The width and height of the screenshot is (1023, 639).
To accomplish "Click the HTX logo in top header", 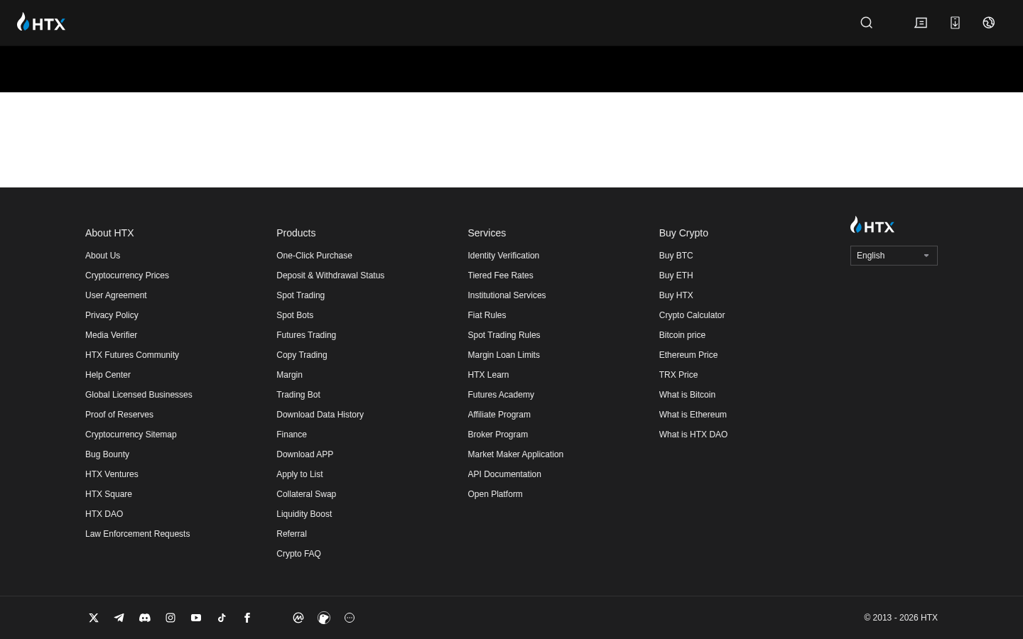I will click(41, 22).
